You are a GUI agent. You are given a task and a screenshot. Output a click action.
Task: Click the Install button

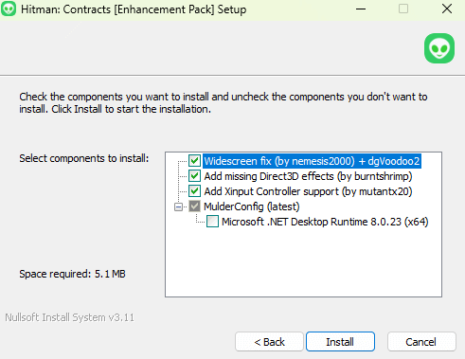pos(340,342)
